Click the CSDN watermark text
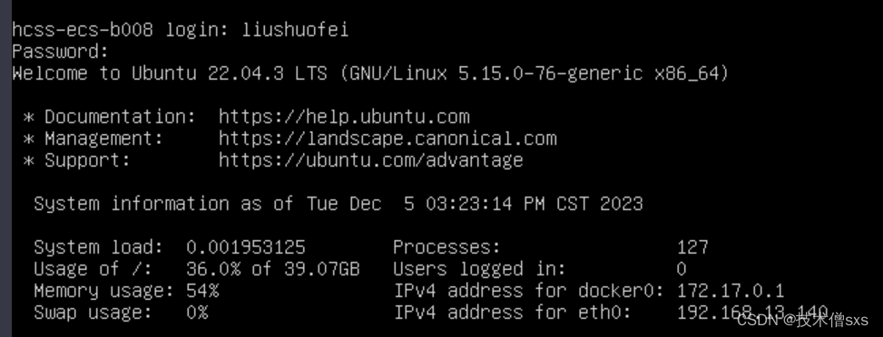Image resolution: width=883 pixels, height=337 pixels. [804, 320]
